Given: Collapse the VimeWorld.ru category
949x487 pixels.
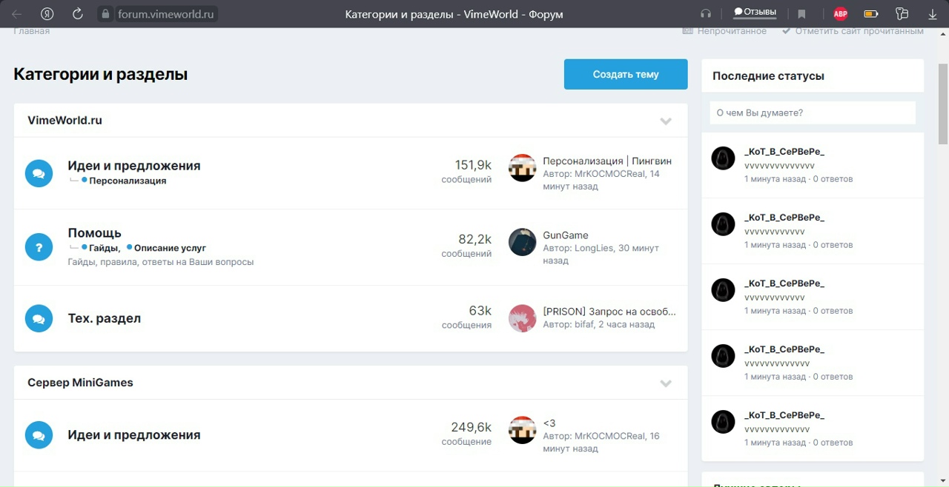Looking at the screenshot, I should point(666,121).
